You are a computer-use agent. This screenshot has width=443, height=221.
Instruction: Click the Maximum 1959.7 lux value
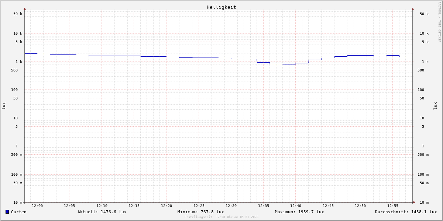click(x=299, y=212)
